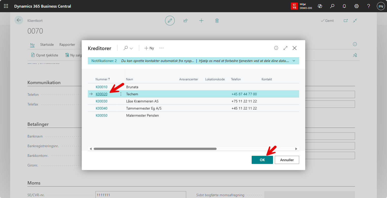The height and width of the screenshot is (198, 387).
Task: Click the Gemt saved status indicator
Action: [327, 21]
